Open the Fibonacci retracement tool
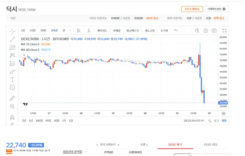 [12, 47]
